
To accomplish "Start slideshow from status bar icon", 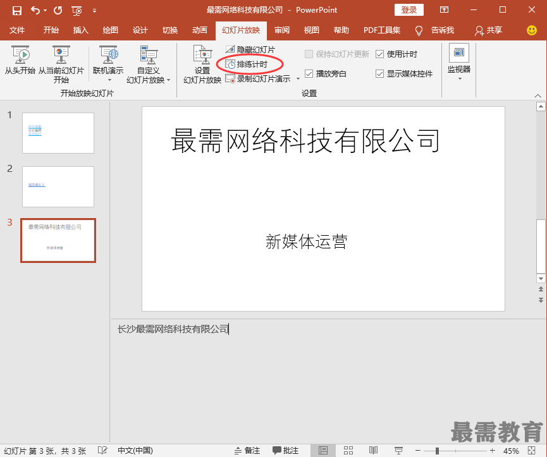I will click(398, 451).
